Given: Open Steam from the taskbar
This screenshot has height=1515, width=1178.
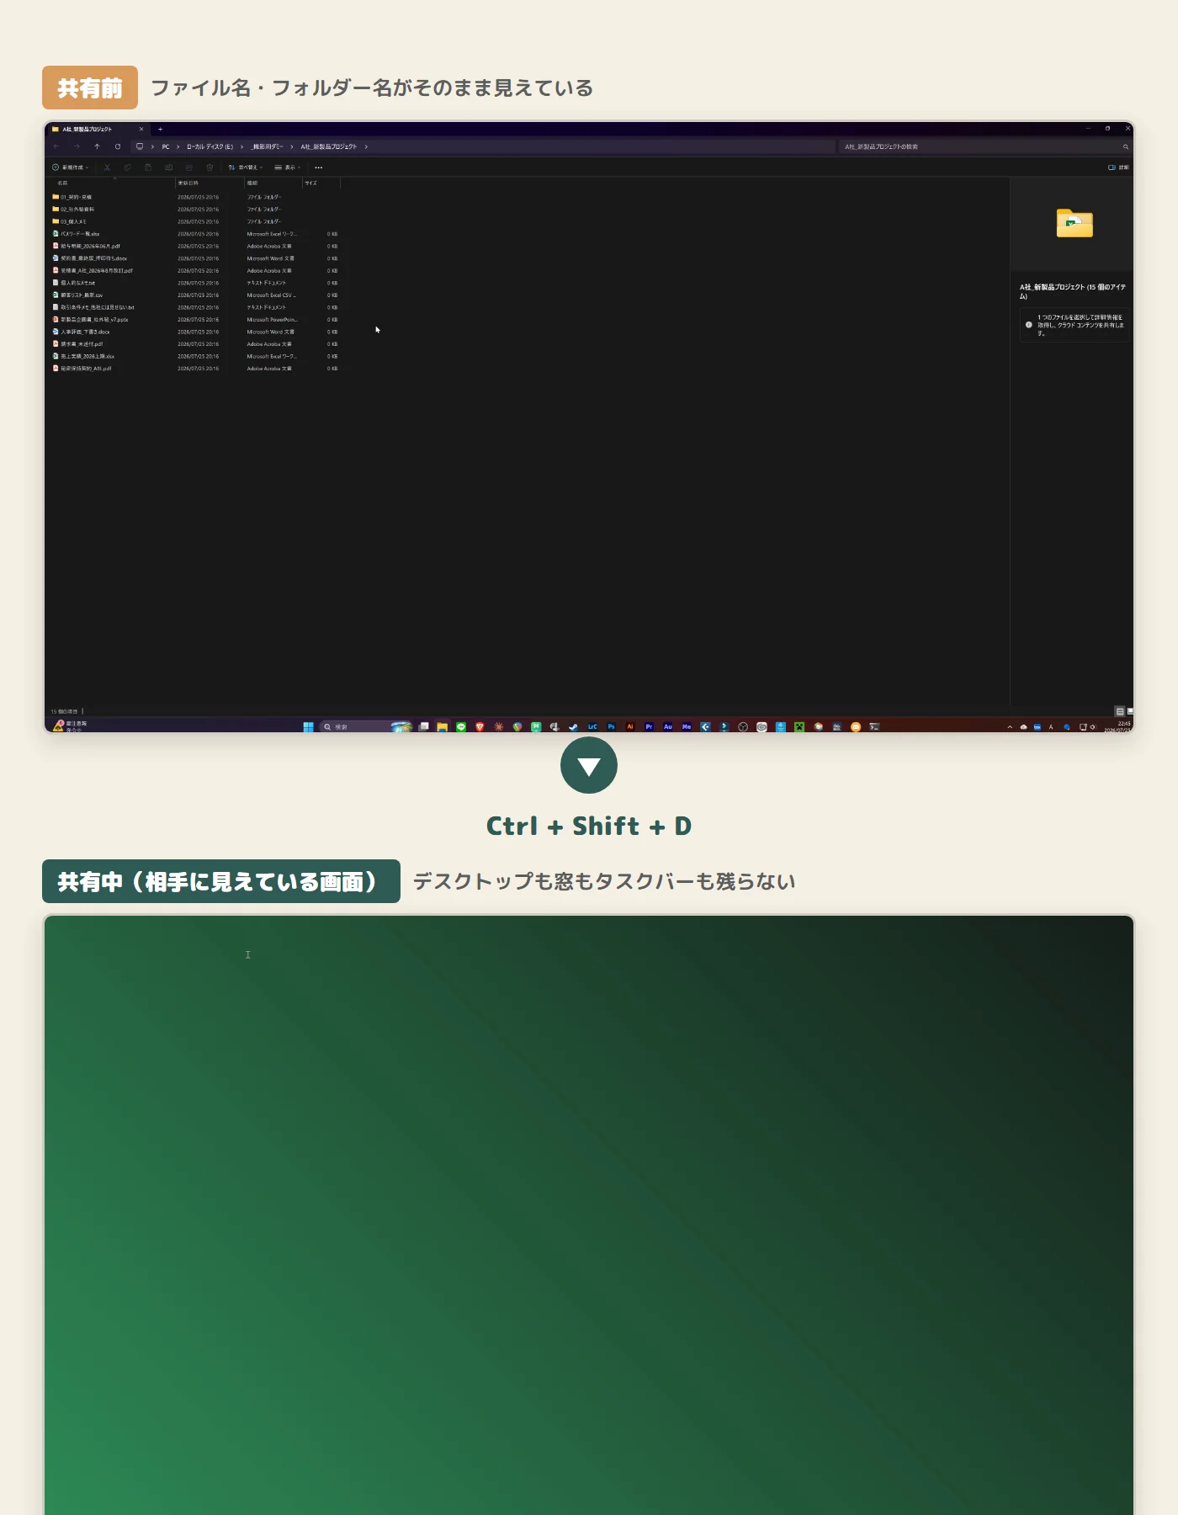Looking at the screenshot, I should [573, 727].
